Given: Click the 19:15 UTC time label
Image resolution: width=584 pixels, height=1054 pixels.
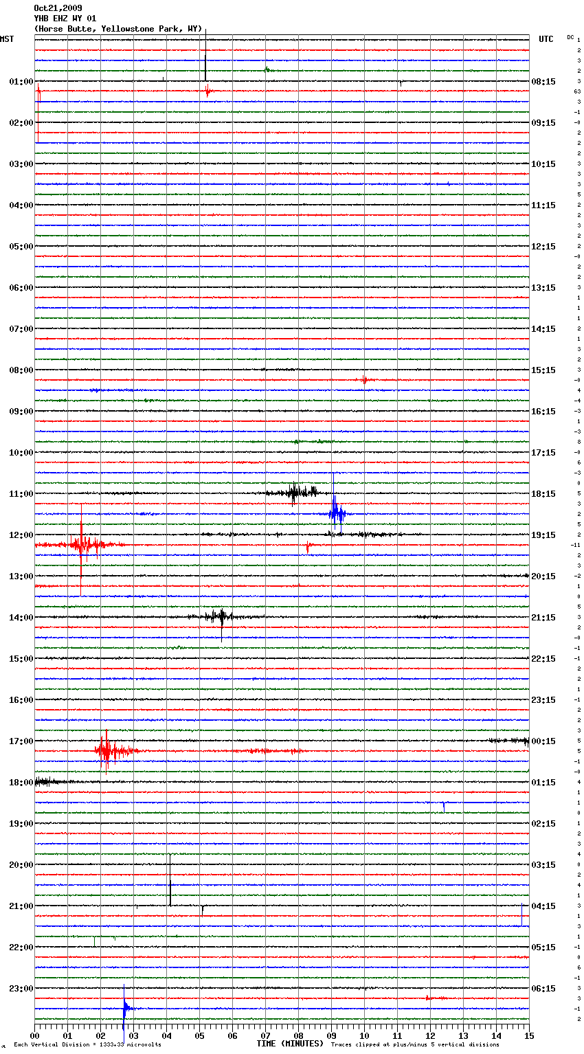Looking at the screenshot, I should 543,535.
